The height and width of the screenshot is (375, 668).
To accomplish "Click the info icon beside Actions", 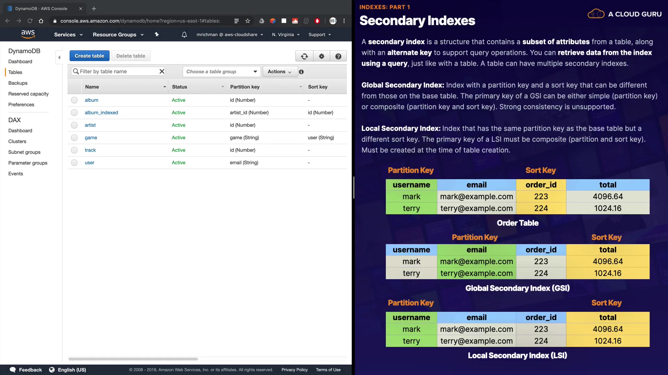I will [x=301, y=72].
